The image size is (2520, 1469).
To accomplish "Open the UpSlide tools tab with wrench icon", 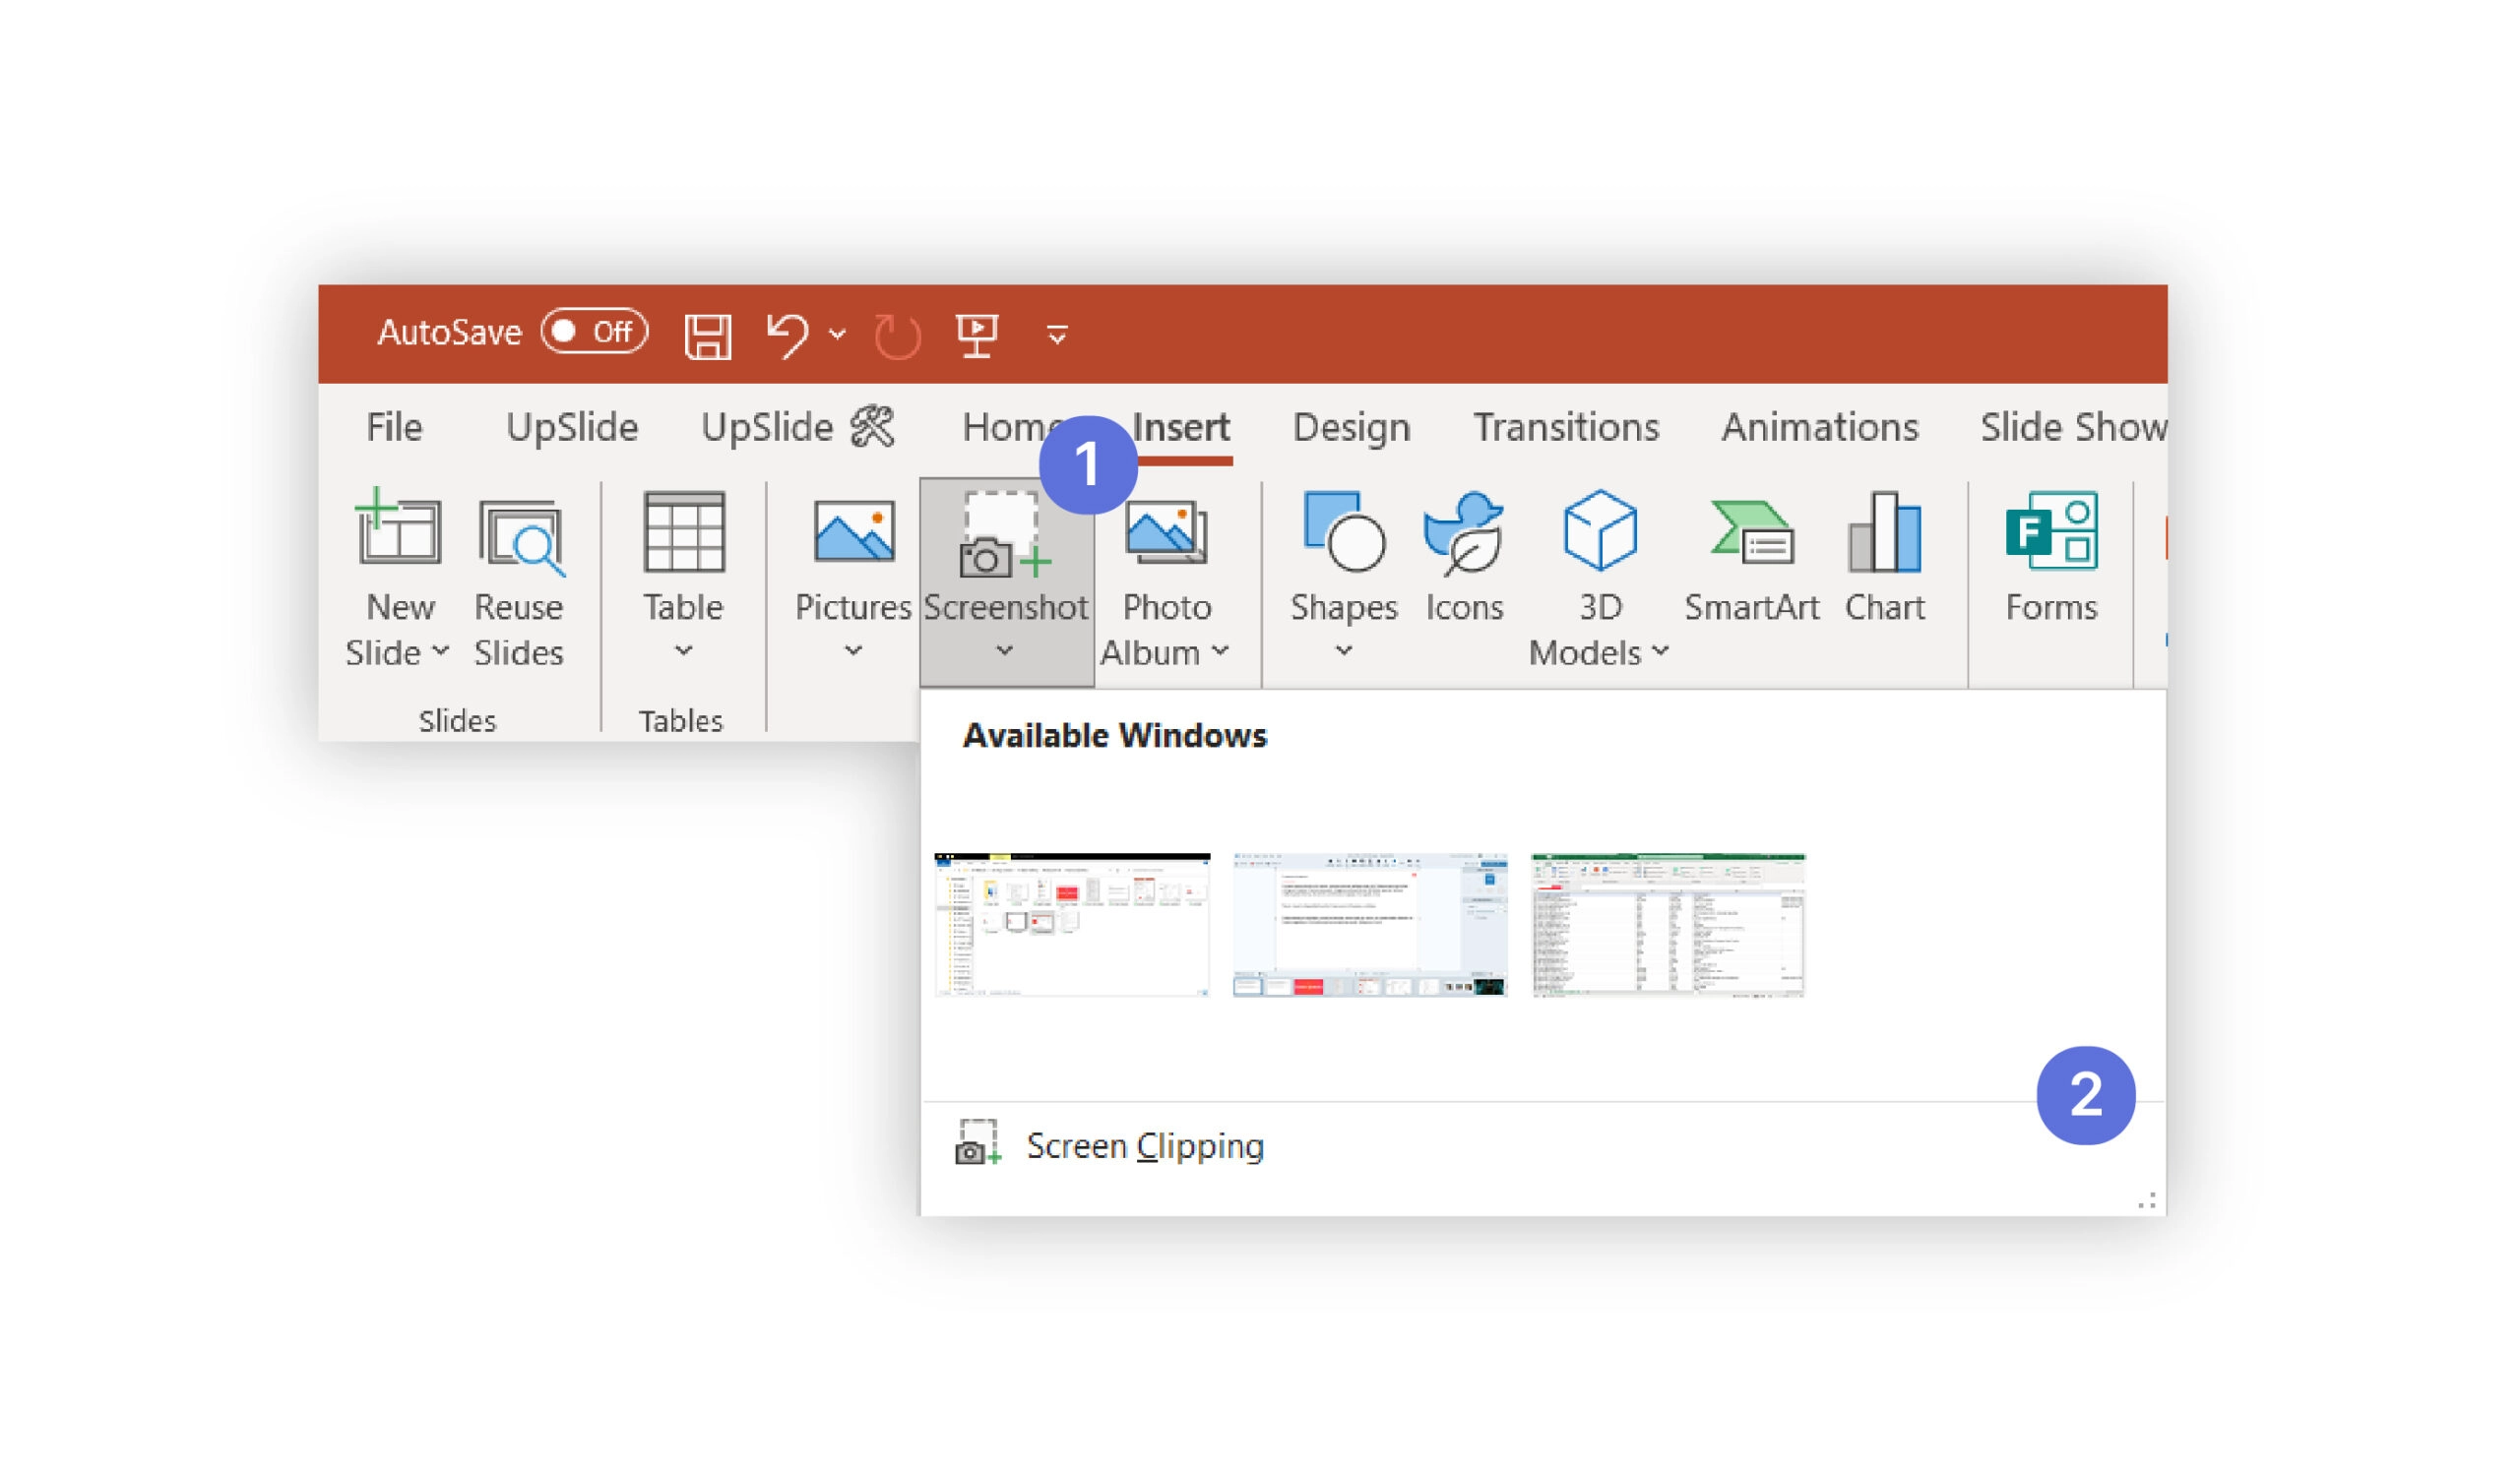I will pyautogui.click(x=798, y=428).
